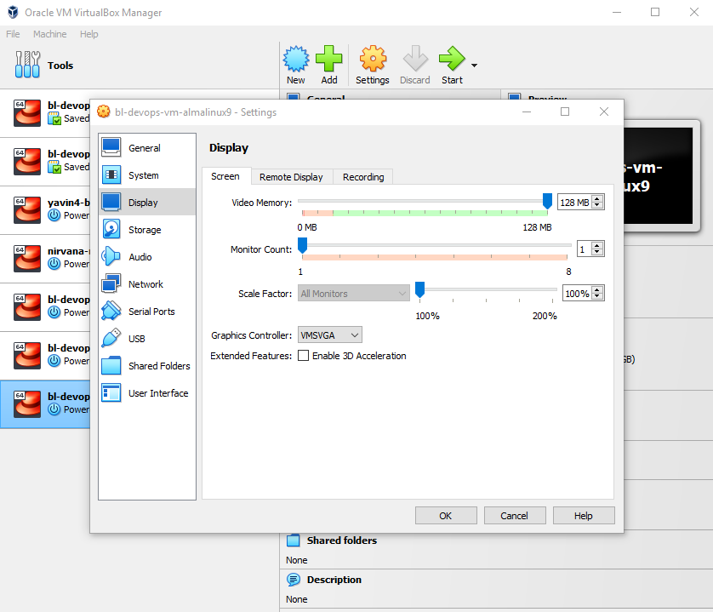
Task: Click the Description section icon in Manager
Action: [x=294, y=580]
